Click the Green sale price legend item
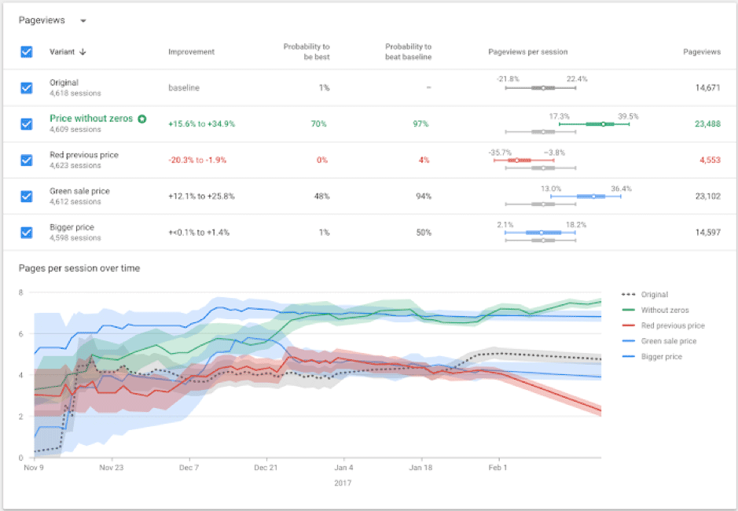The width and height of the screenshot is (738, 511). 668,341
